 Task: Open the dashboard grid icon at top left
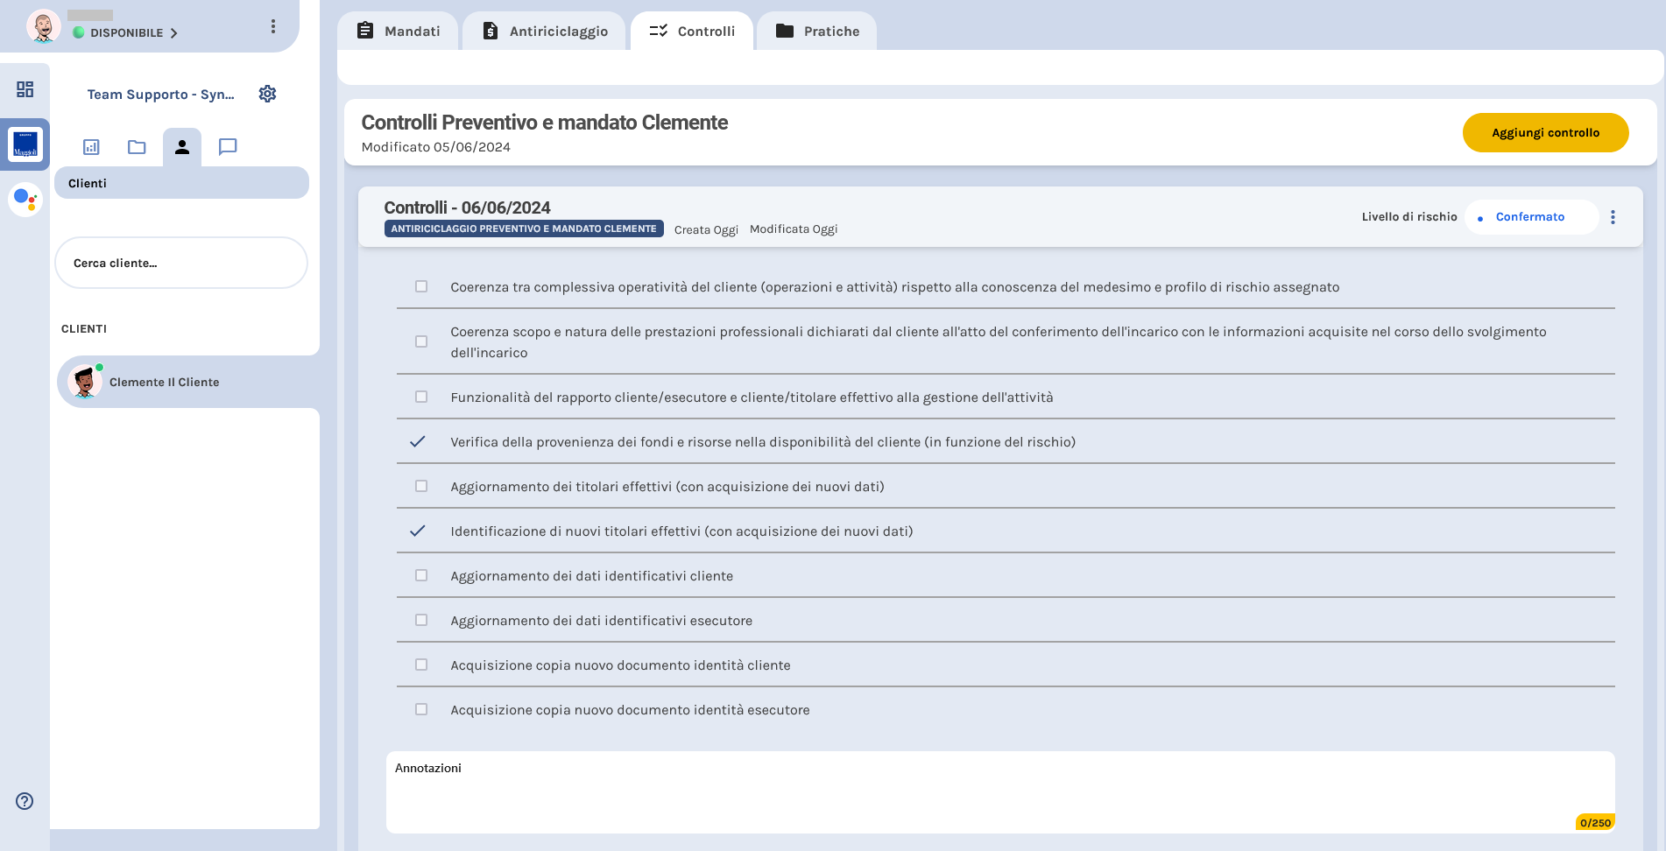click(25, 89)
